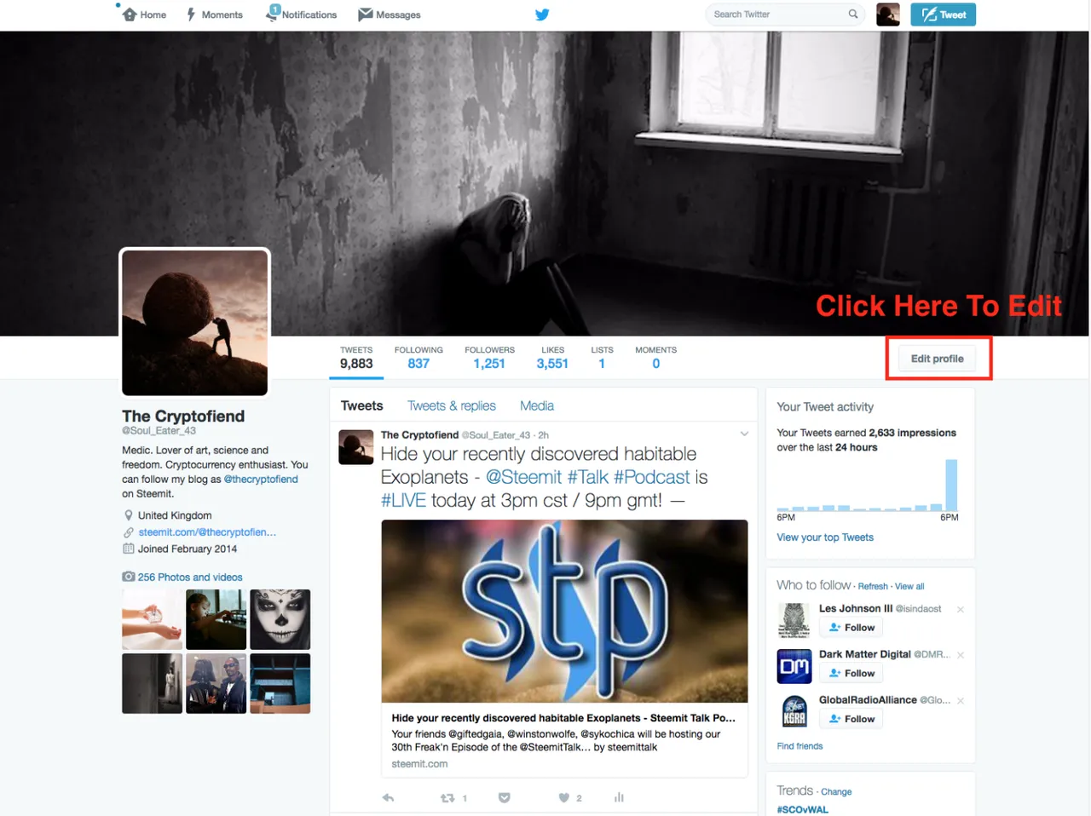Click the #Talk hashtag in tweet
The height and width of the screenshot is (816, 1091).
[587, 477]
